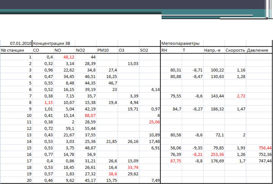Image resolution: width=273 pixels, height=184 pixels.
Task: Click the NO value 22,62
Action: [69, 70]
